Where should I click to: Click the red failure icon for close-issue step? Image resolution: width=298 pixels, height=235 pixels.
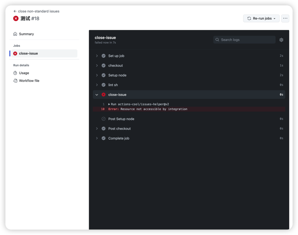click(x=103, y=95)
